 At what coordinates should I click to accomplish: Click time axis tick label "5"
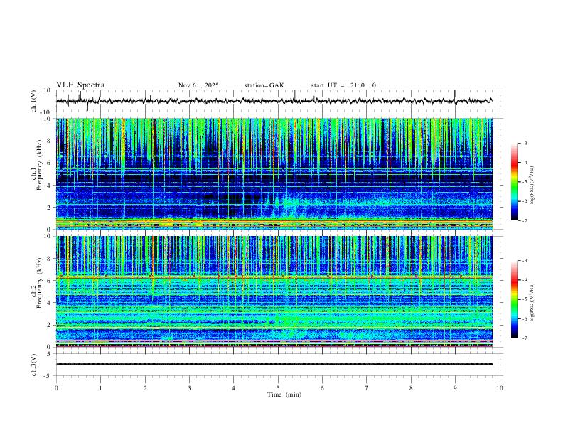[x=278, y=388]
